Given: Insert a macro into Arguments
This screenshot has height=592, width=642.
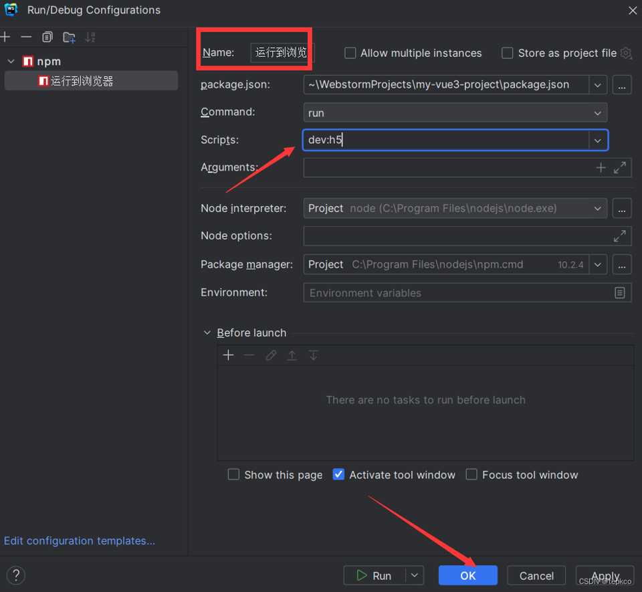Looking at the screenshot, I should point(601,168).
